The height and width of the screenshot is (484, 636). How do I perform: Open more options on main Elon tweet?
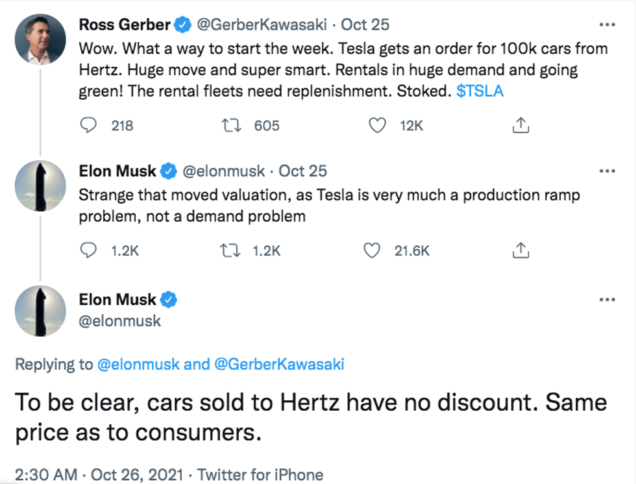607,300
